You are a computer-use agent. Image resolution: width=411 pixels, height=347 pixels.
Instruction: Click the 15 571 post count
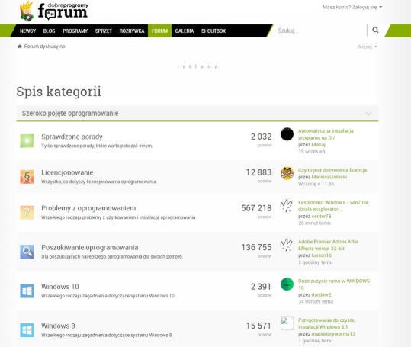pos(258,326)
